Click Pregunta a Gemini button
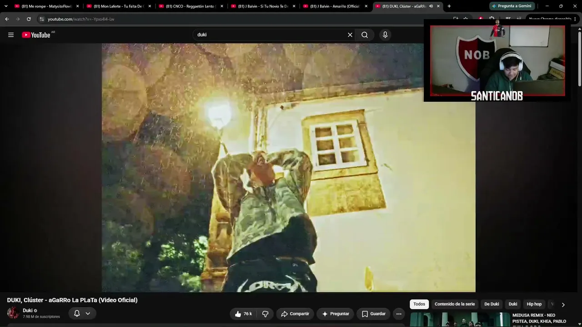The height and width of the screenshot is (327, 582). (512, 6)
